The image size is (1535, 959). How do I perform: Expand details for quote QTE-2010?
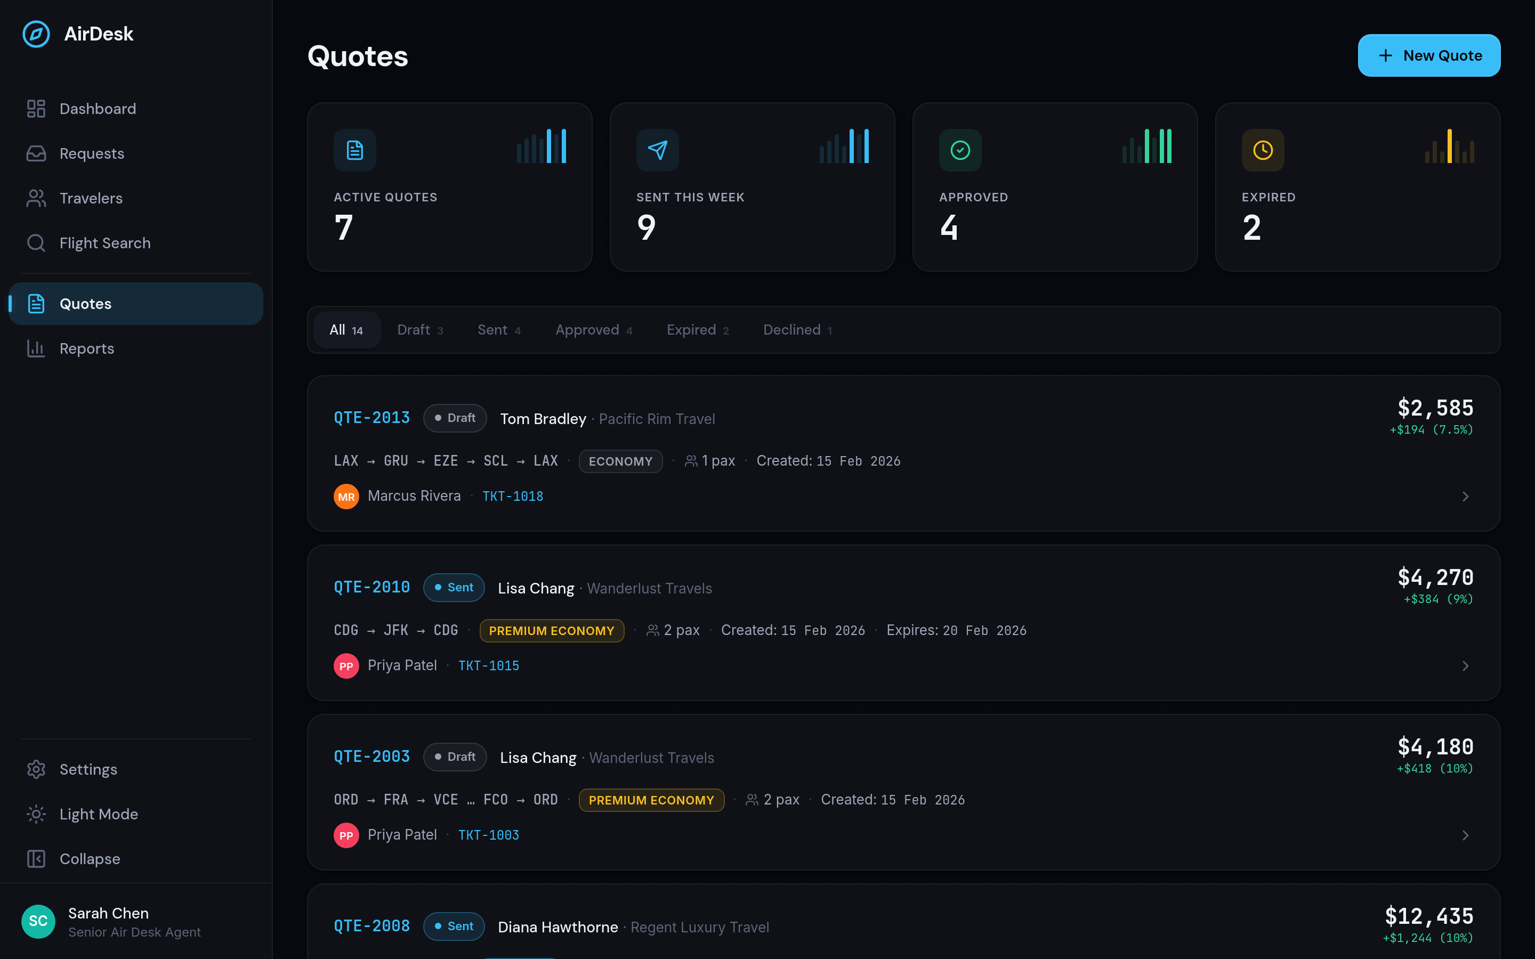[x=1465, y=666]
